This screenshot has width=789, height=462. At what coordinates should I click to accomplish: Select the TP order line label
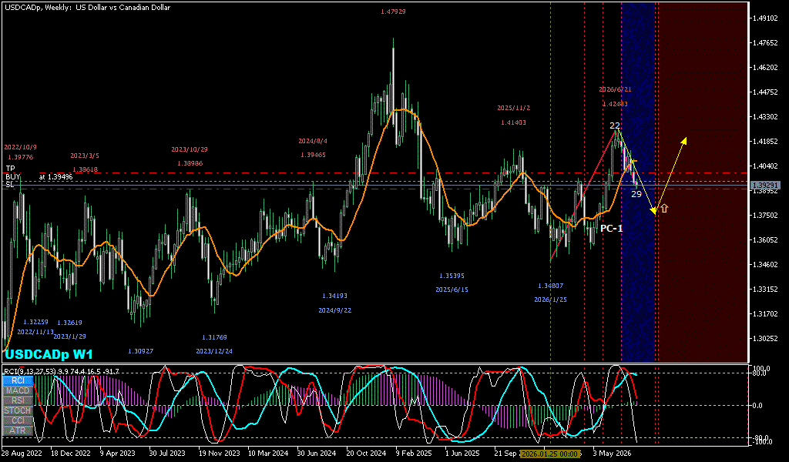[11, 169]
